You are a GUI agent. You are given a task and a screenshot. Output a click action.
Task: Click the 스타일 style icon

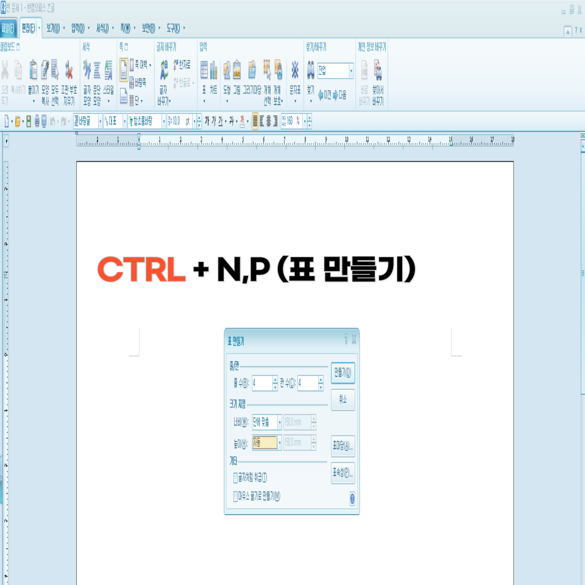(108, 70)
